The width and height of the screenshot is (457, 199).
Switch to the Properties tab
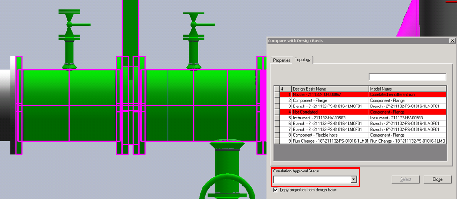[x=282, y=60]
